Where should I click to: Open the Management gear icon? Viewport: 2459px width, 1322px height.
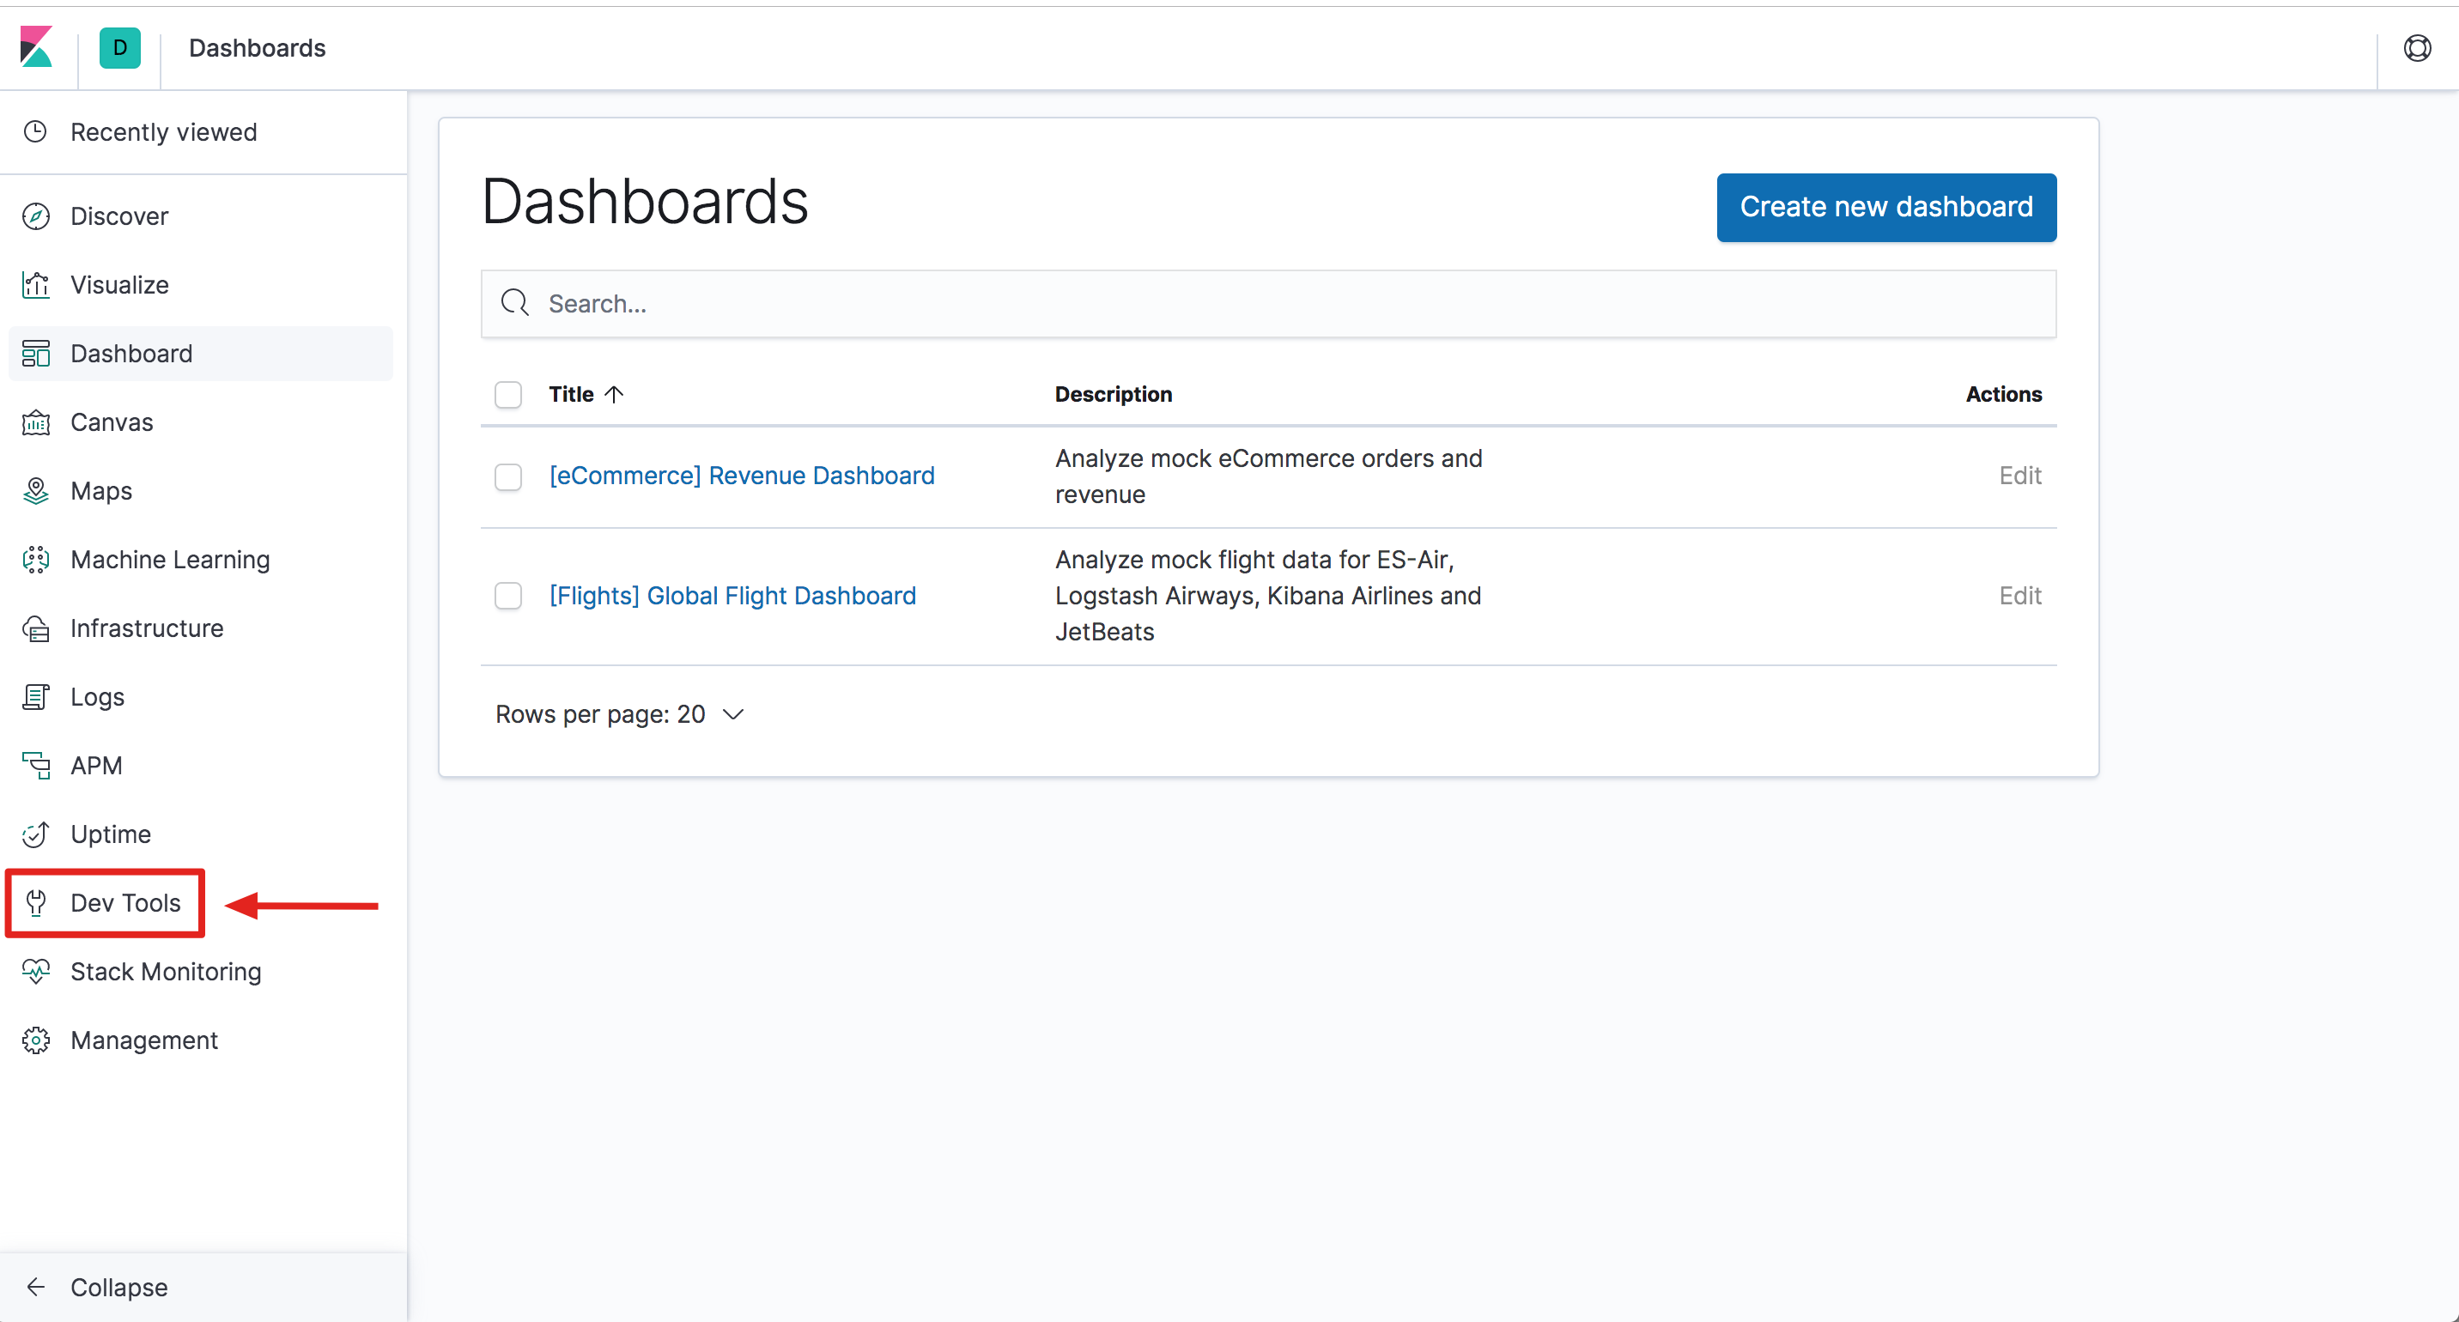click(36, 1040)
